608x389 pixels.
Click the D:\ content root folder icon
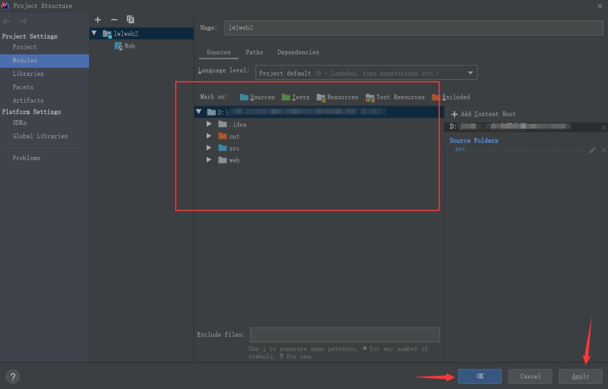coord(211,112)
